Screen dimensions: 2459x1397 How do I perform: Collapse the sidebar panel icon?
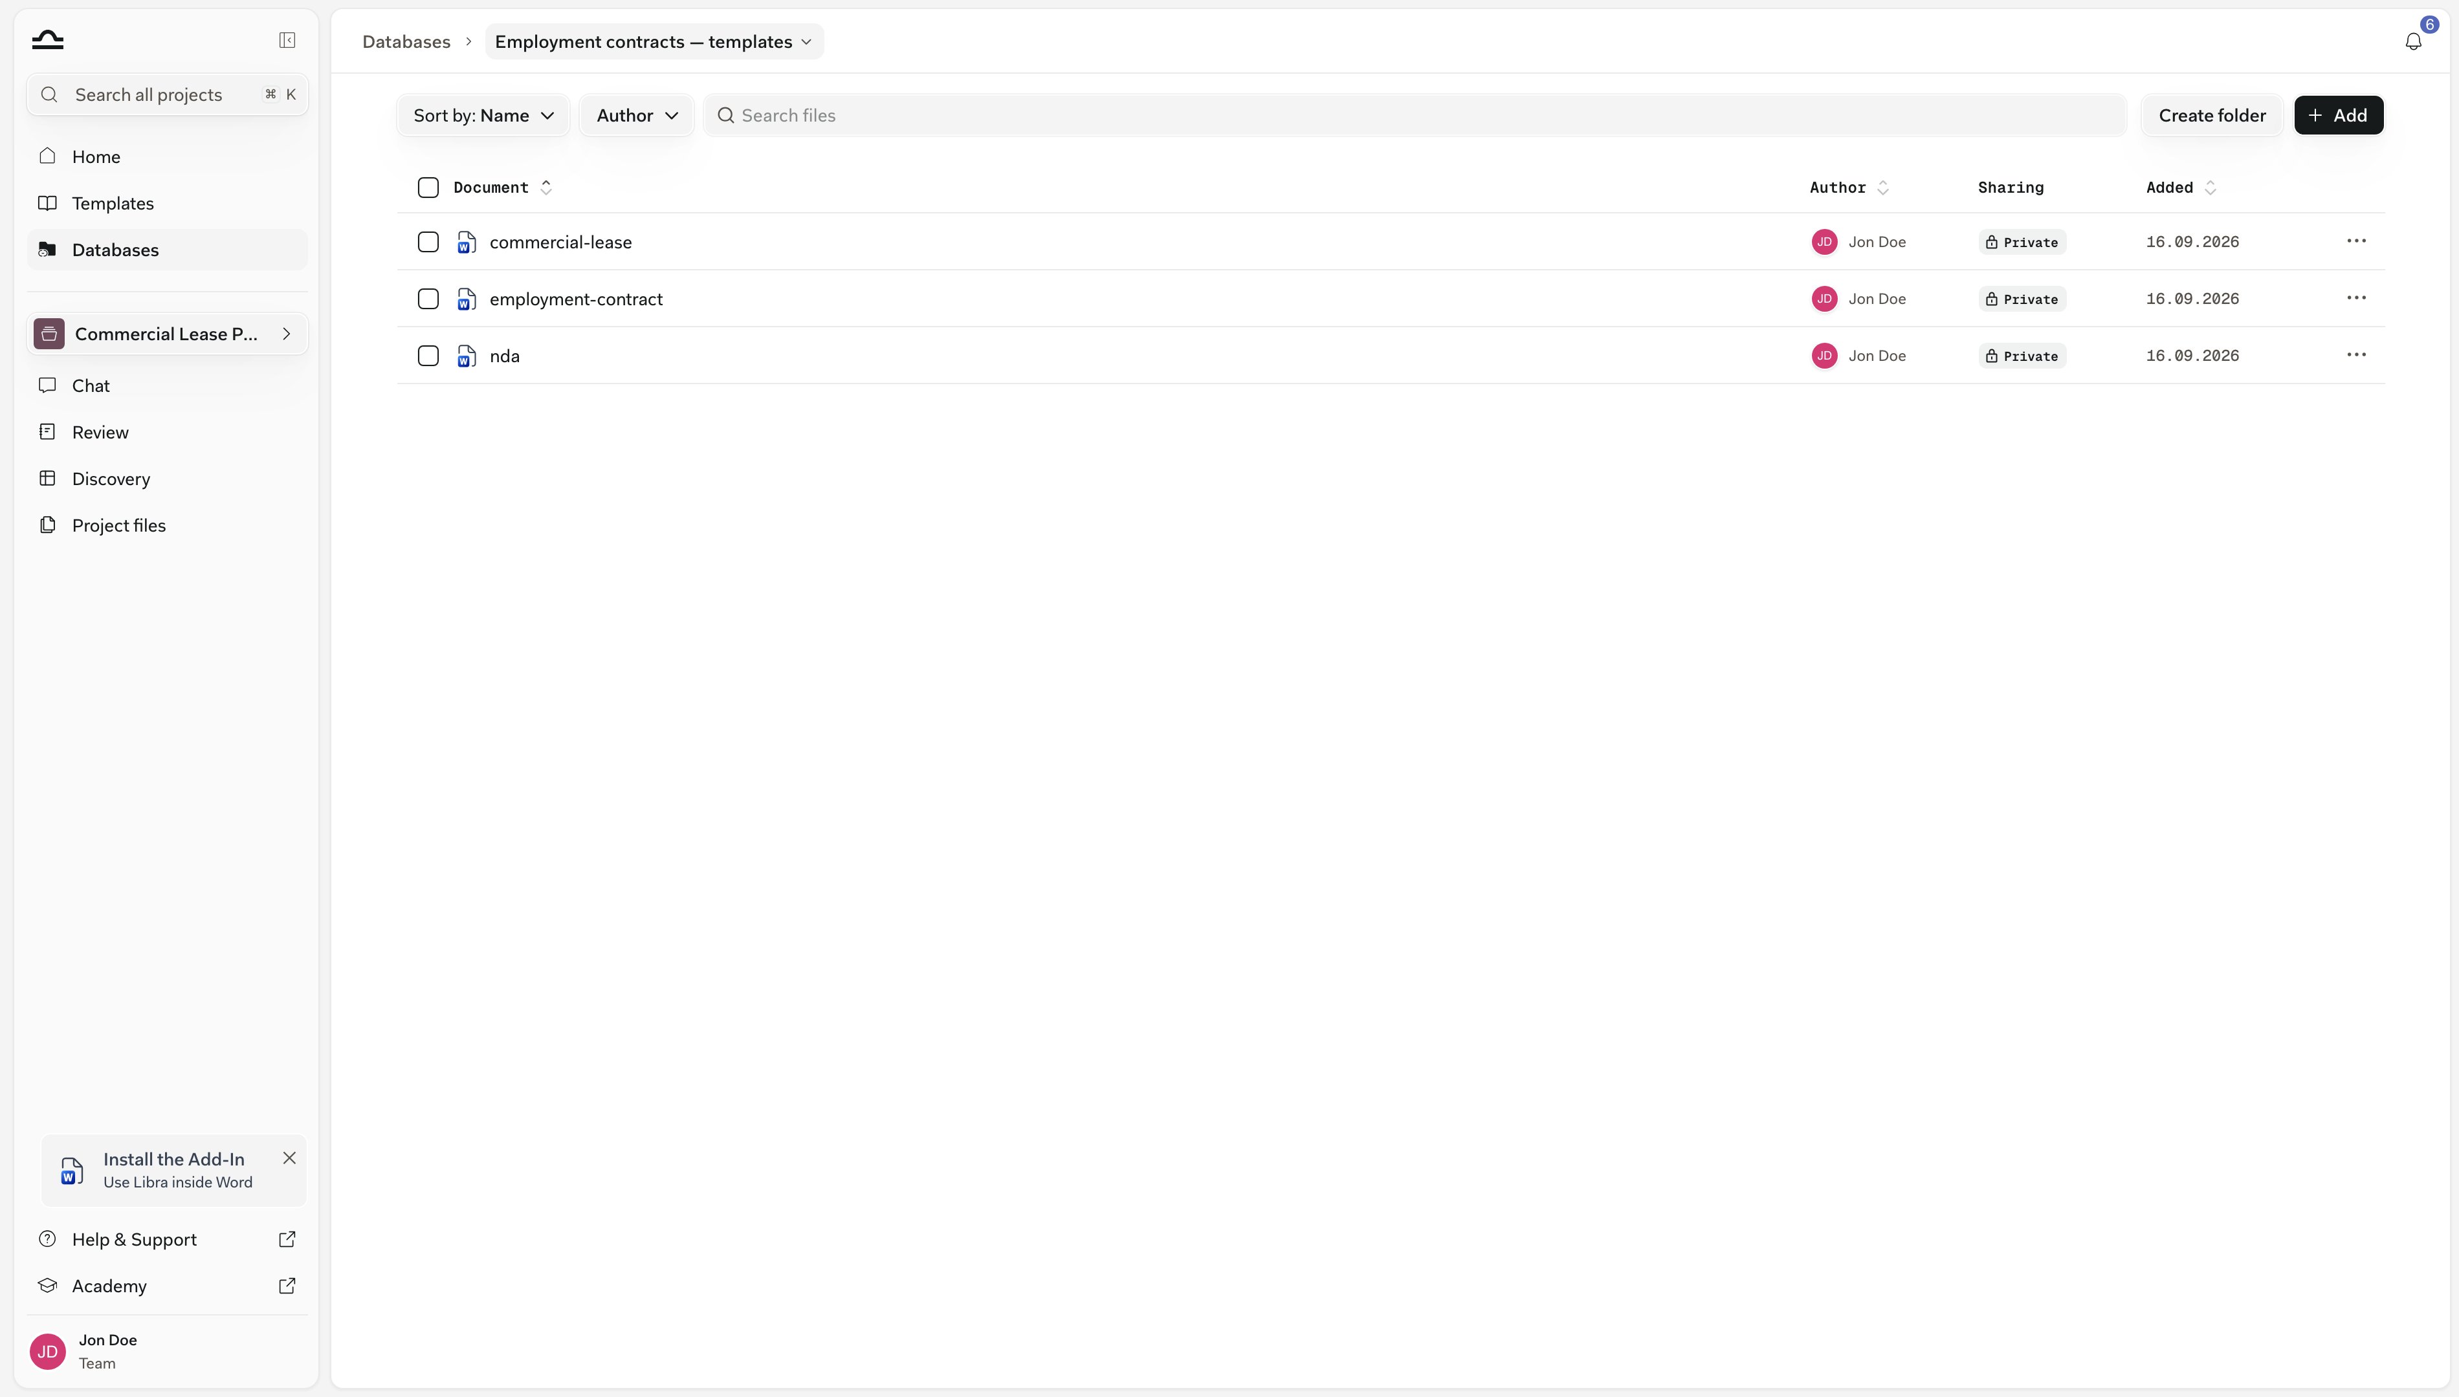click(287, 39)
